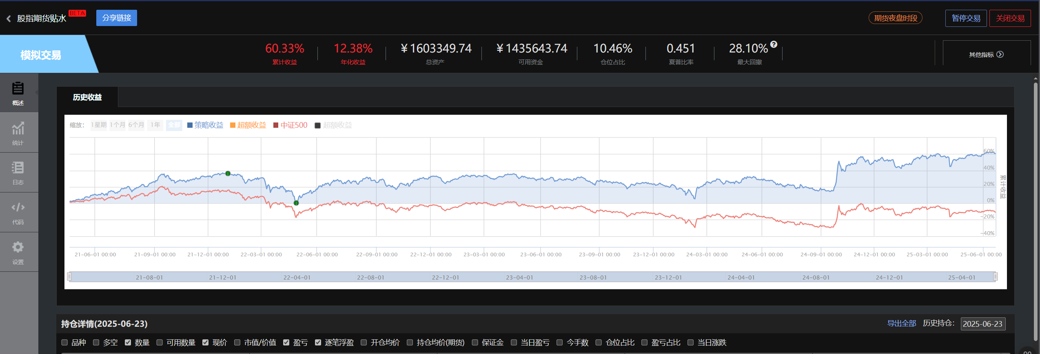Uncheck the 盈亏 column checkbox
The width and height of the screenshot is (1040, 354).
coord(286,343)
